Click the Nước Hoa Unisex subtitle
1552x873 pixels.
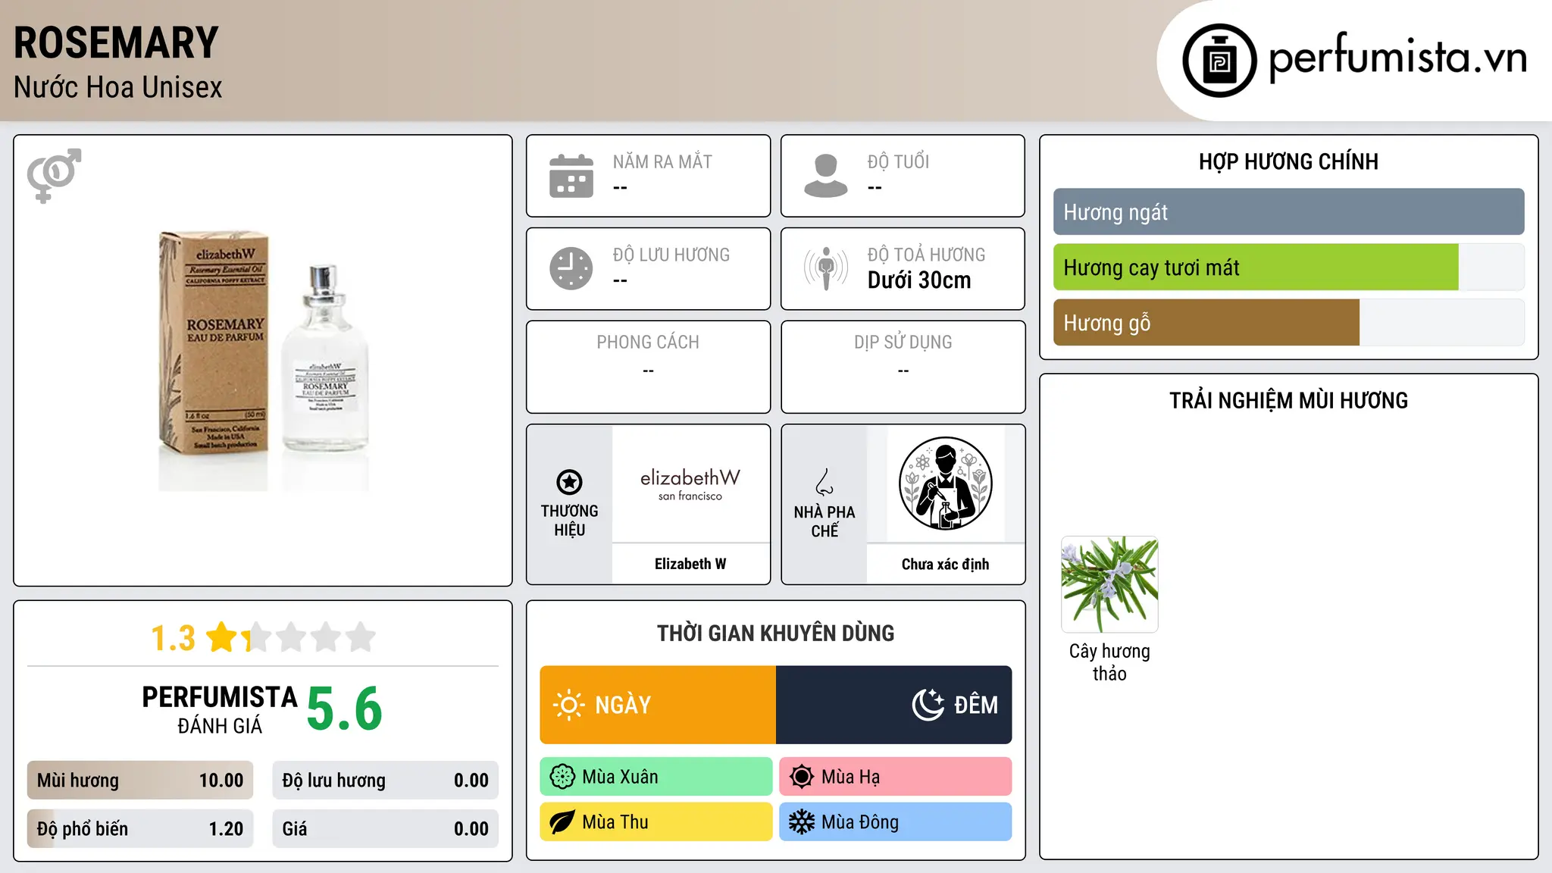pyautogui.click(x=118, y=88)
